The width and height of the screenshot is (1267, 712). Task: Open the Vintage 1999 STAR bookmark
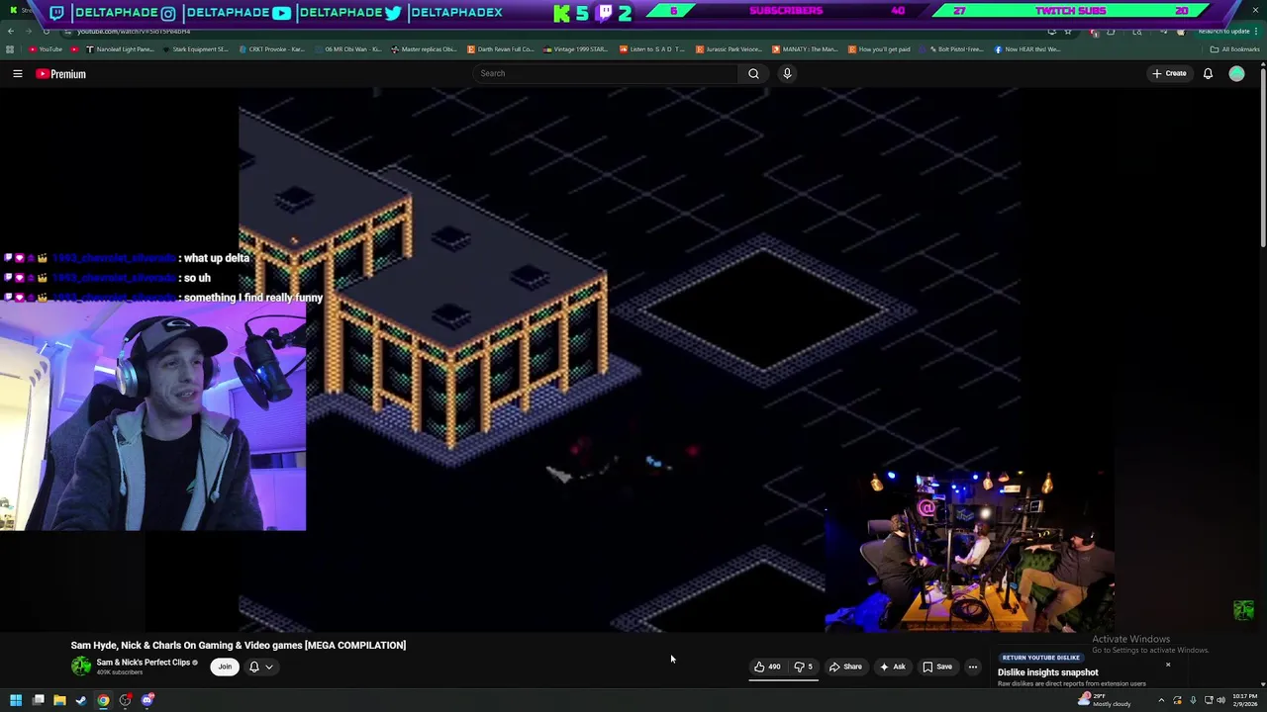click(576, 49)
